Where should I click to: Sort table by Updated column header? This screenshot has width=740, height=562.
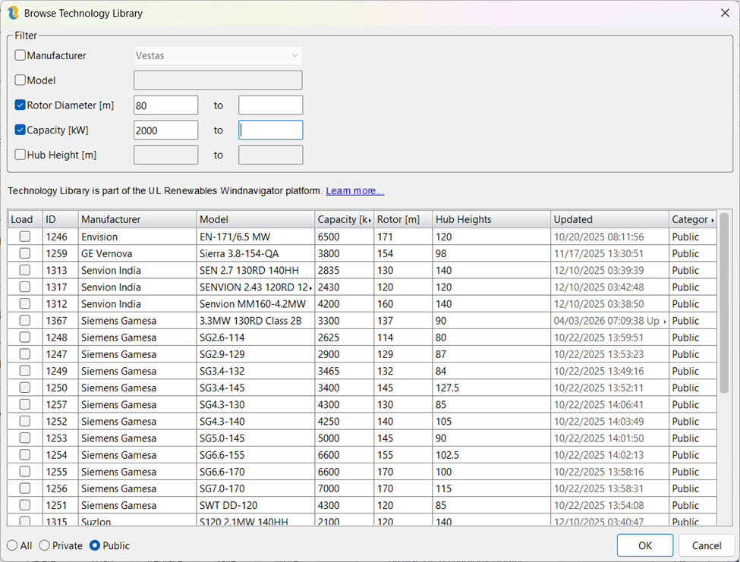[609, 219]
